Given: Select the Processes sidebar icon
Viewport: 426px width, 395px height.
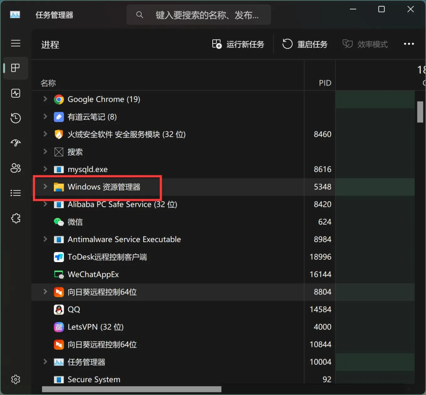Looking at the screenshot, I should coord(15,68).
